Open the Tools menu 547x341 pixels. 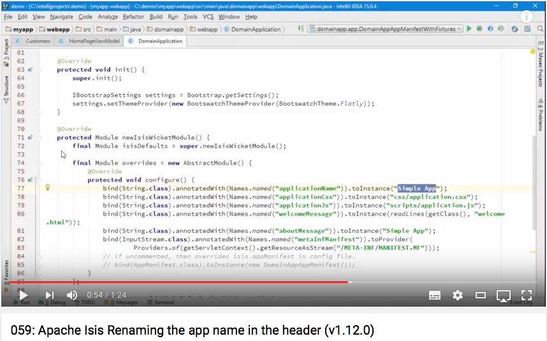[x=191, y=17]
